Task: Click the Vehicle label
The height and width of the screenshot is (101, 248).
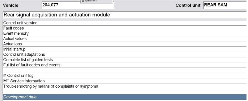Action: 11,5
